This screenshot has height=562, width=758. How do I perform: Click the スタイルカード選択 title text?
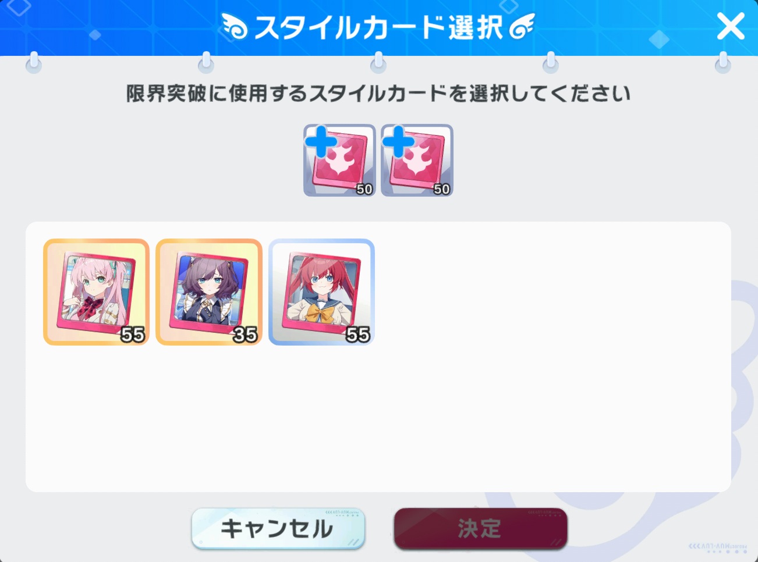(x=379, y=27)
